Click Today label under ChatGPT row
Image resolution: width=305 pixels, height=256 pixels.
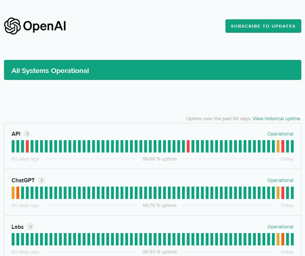click(x=287, y=205)
